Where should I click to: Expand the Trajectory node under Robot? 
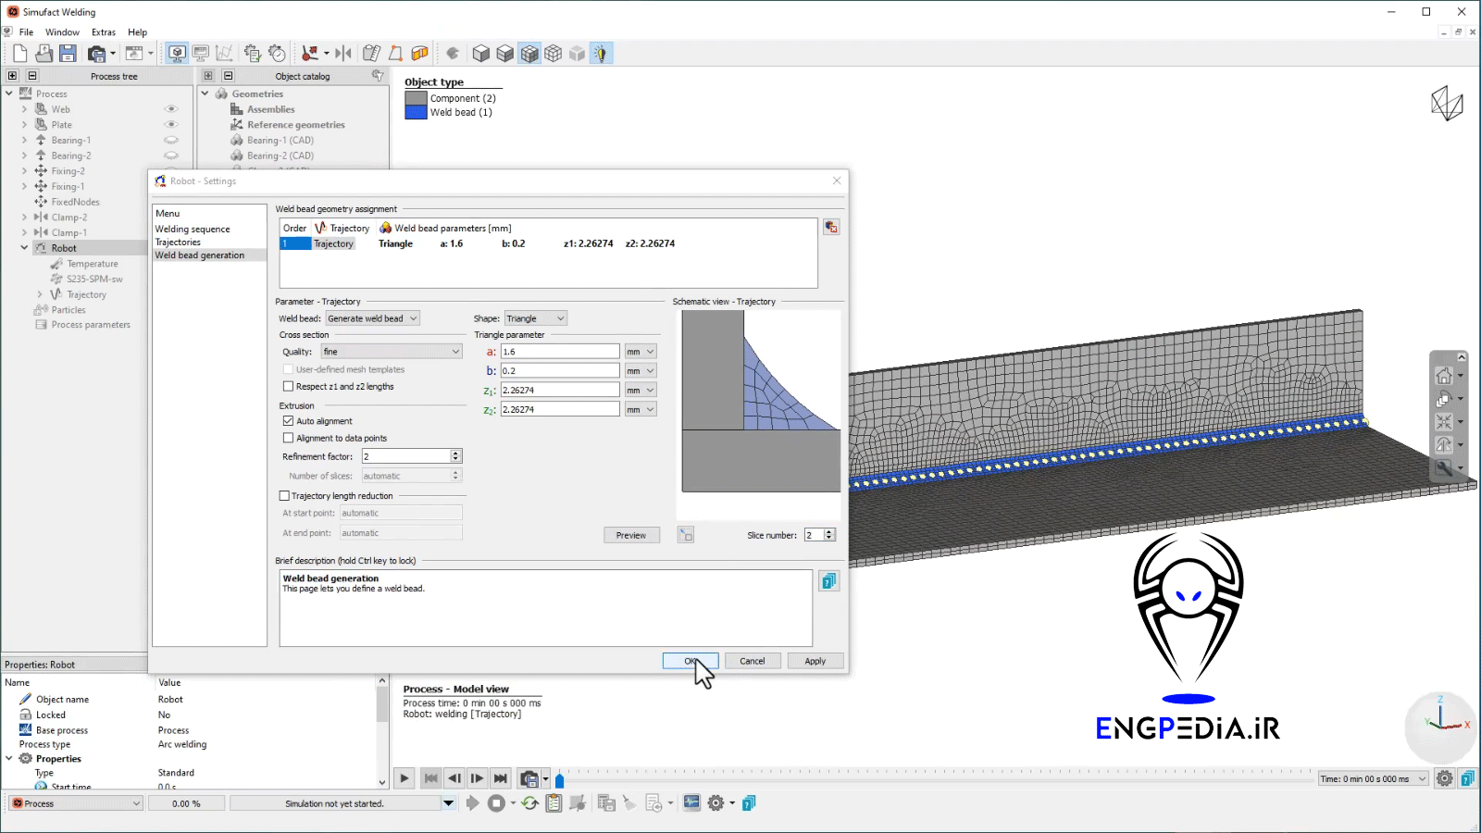(40, 294)
